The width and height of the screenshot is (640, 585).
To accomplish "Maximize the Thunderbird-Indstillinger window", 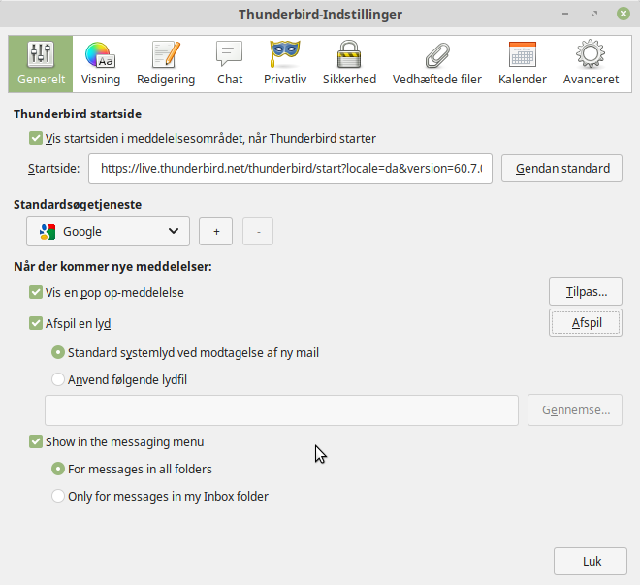I will (594, 14).
